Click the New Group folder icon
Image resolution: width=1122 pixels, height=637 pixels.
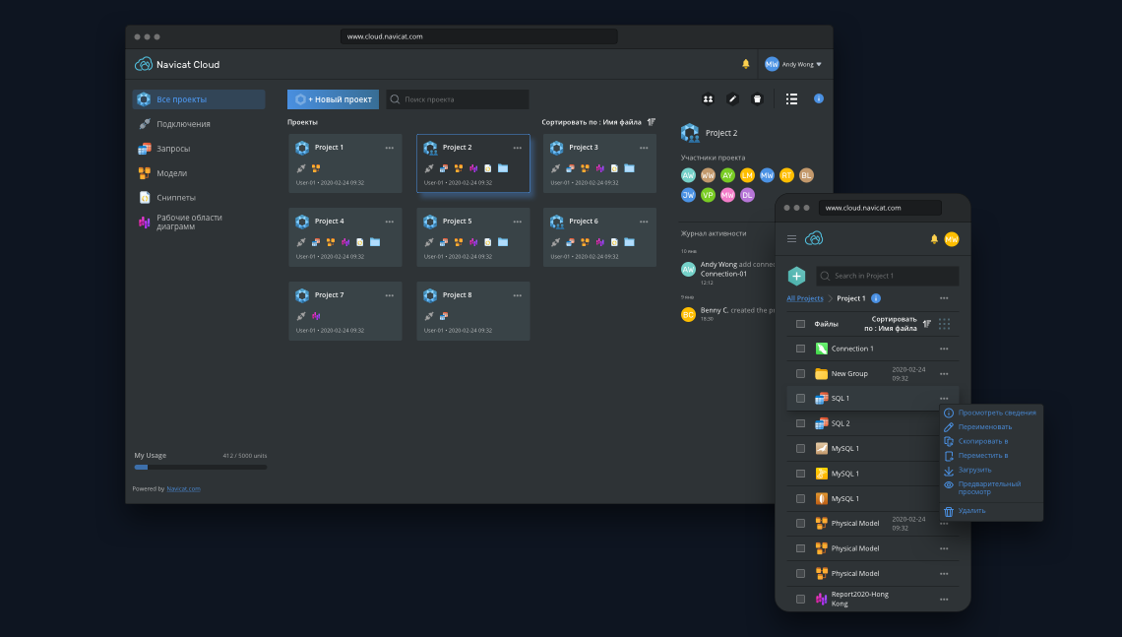pos(822,373)
